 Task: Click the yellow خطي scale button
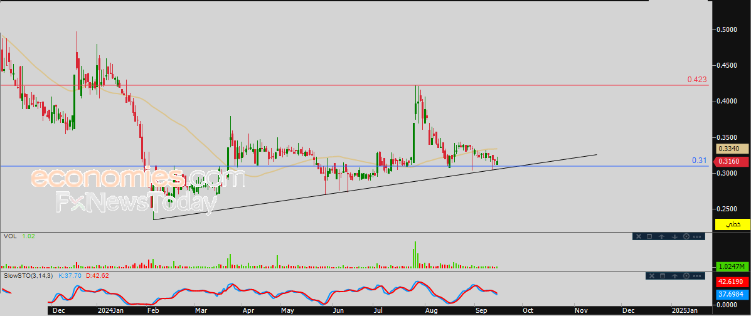coord(732,224)
